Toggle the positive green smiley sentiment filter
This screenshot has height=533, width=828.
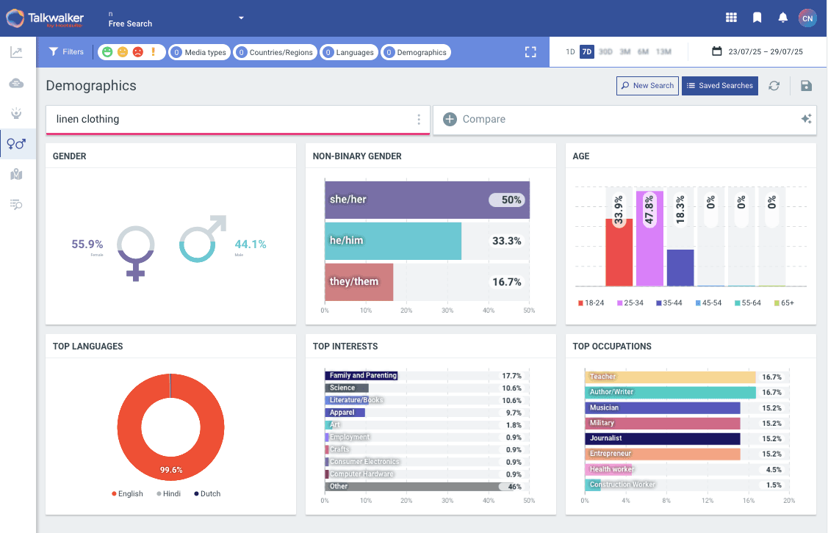[107, 52]
